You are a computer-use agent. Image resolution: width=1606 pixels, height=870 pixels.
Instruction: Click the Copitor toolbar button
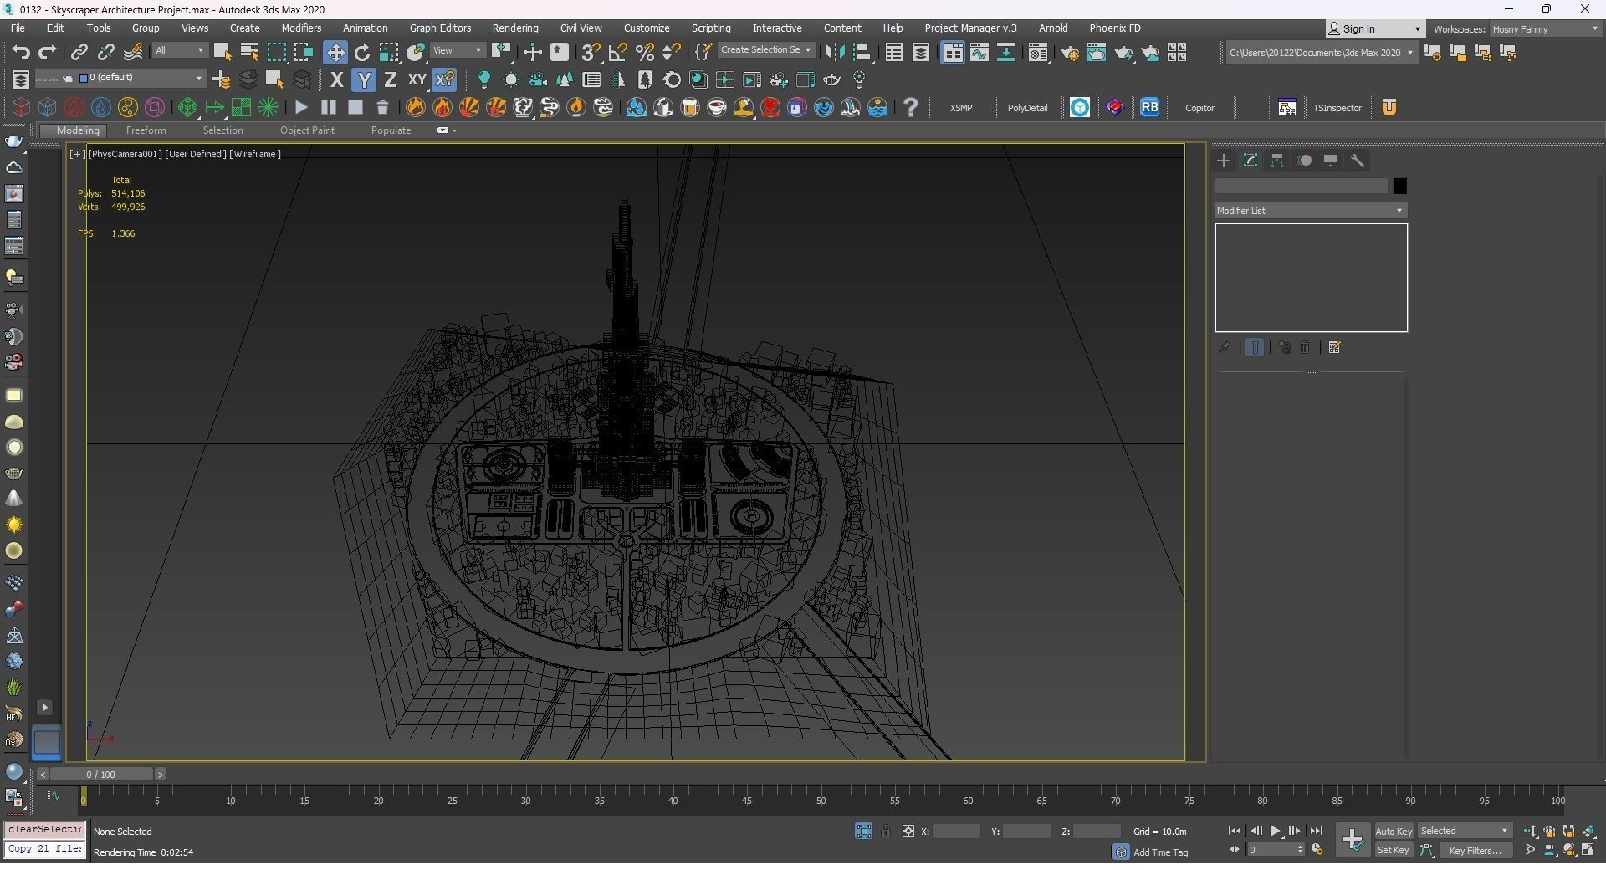point(1199,108)
